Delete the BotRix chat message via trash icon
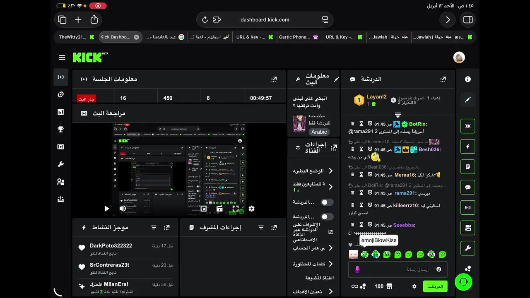The height and width of the screenshot is (298, 530). pos(352,124)
